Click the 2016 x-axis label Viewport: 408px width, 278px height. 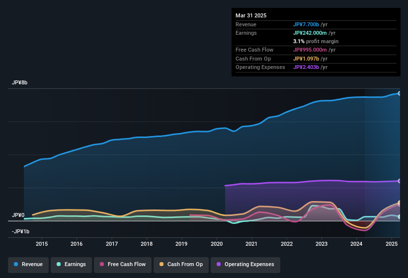click(x=77, y=244)
